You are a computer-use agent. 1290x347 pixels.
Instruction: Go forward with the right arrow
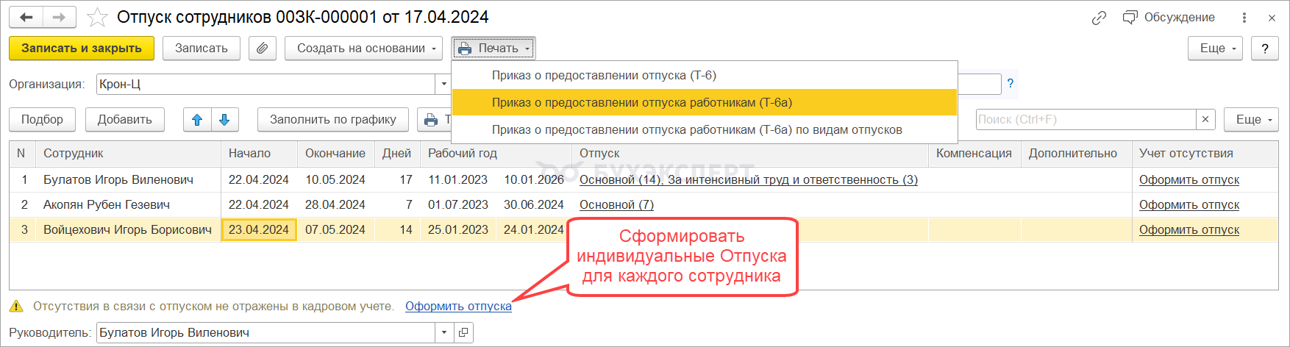pyautogui.click(x=60, y=17)
